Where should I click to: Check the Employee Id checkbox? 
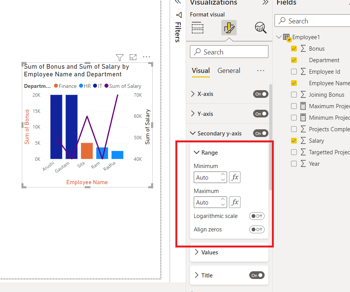[294, 71]
